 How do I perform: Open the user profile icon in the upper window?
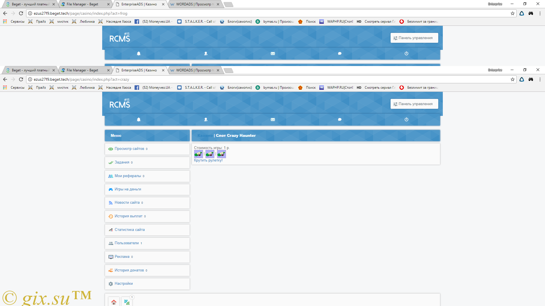coord(206,54)
